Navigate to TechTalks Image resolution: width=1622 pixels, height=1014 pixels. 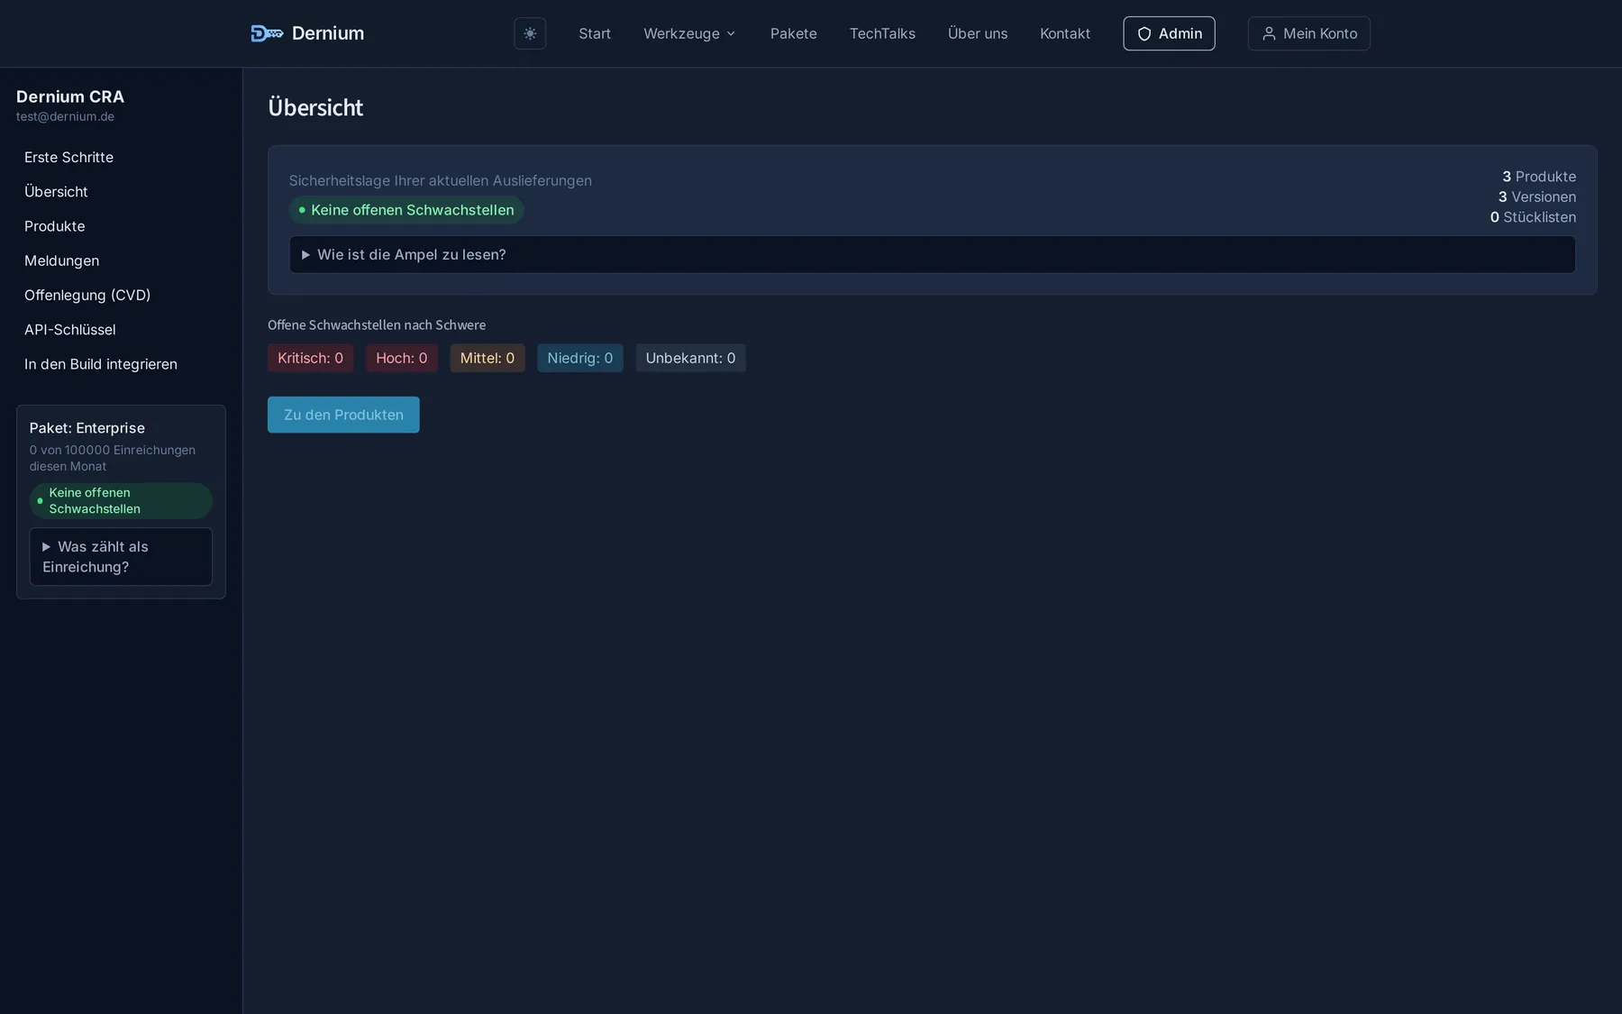882,33
